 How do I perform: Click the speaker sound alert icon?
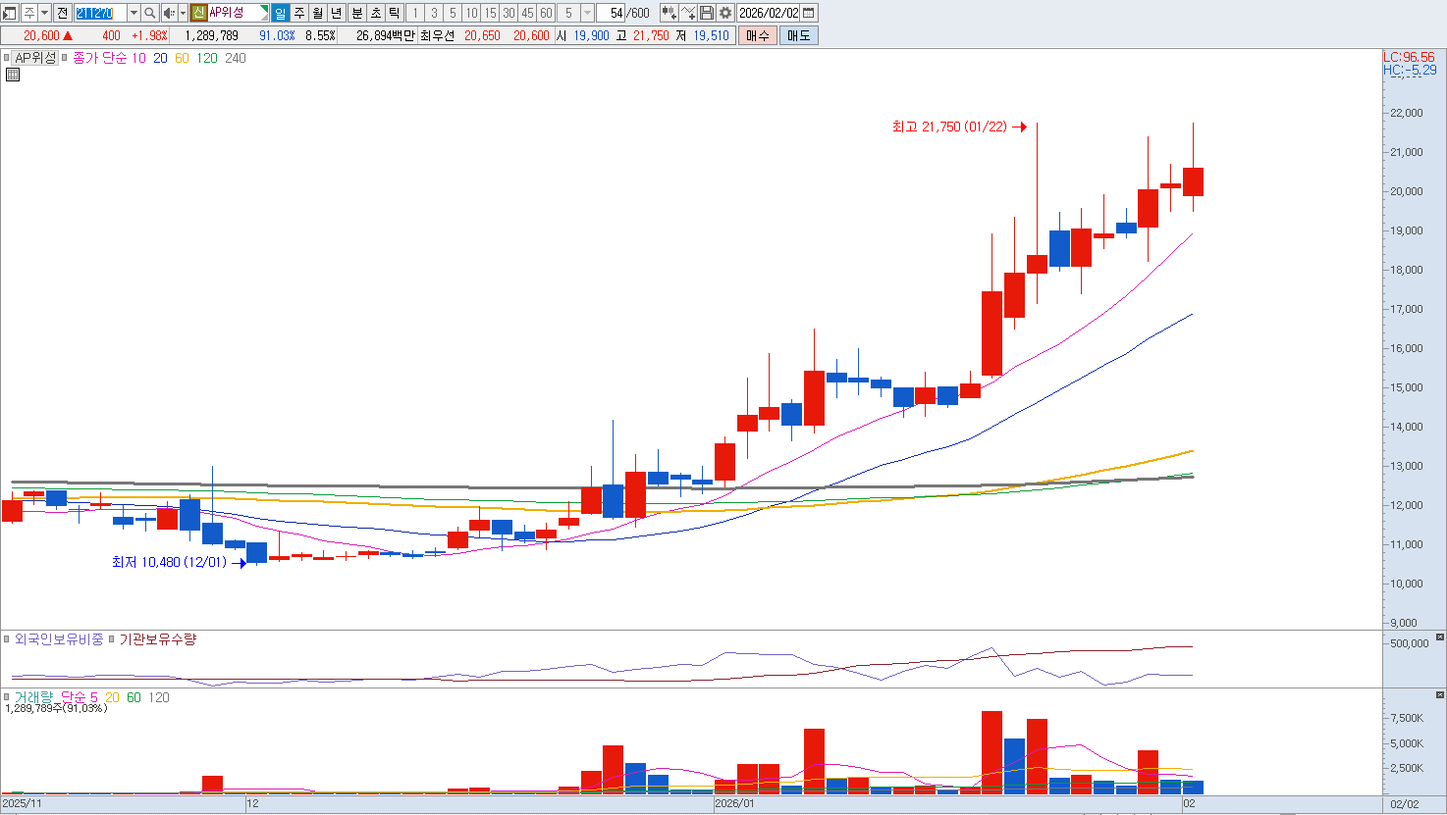168,13
